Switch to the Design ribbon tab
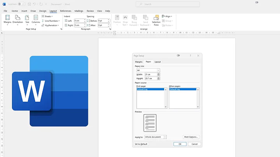This screenshot has width=280, height=157. point(43,11)
